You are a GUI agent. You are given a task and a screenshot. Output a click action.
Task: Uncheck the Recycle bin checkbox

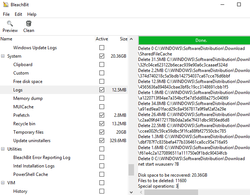pyautogui.click(x=102, y=124)
